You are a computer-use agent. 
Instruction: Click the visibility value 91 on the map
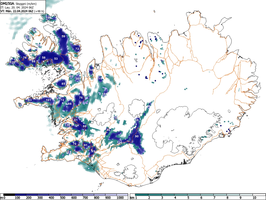(x=85, y=145)
